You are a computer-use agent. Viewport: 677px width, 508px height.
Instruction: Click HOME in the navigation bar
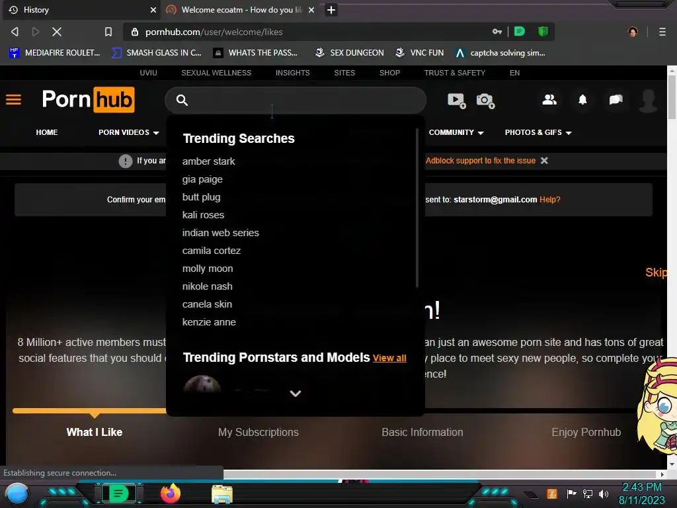[x=47, y=132]
